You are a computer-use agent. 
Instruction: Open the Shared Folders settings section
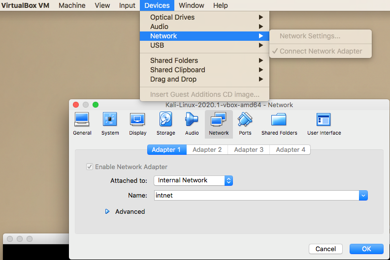point(279,124)
